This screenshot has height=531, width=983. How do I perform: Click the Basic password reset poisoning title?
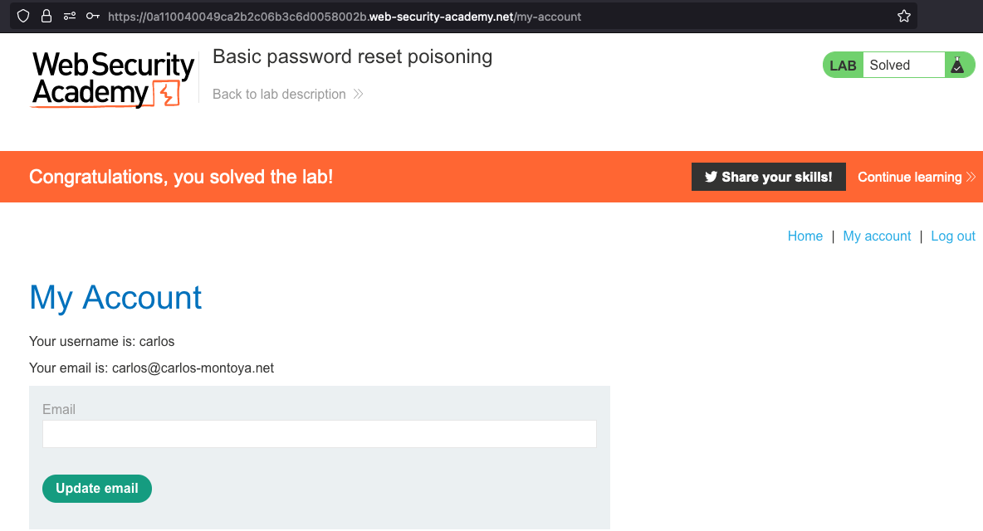pos(352,56)
